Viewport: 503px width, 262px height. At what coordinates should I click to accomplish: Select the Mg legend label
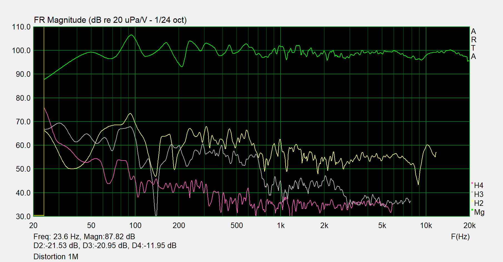click(x=479, y=212)
